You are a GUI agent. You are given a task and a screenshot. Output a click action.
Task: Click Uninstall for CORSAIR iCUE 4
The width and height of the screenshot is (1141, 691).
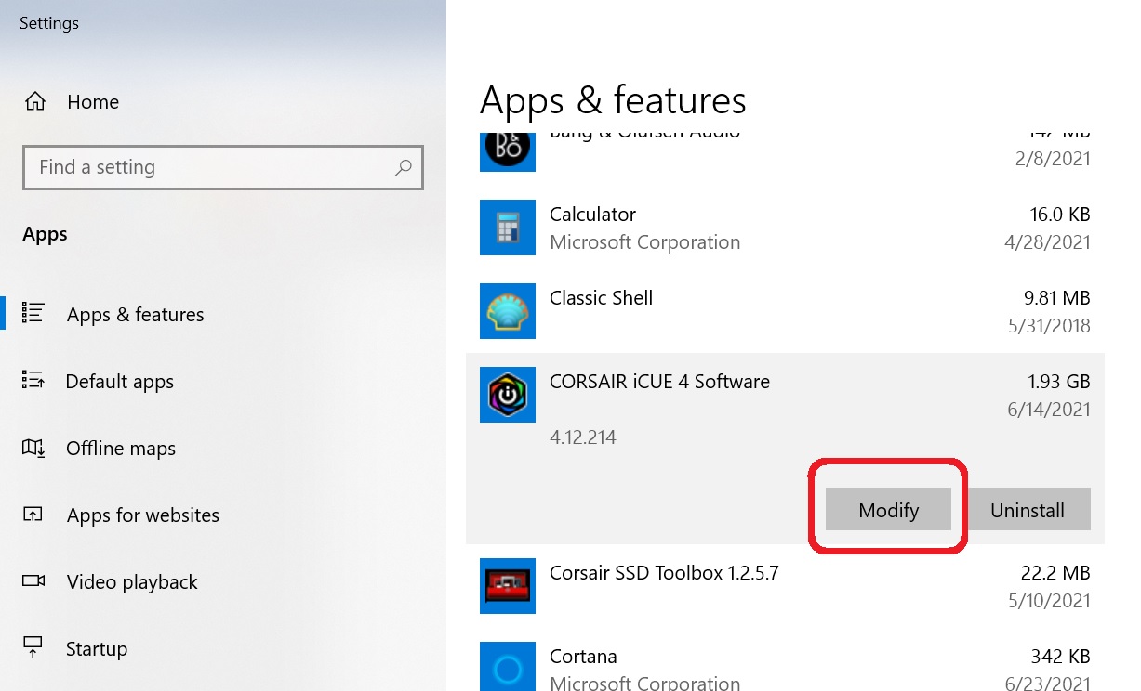[x=1027, y=509]
